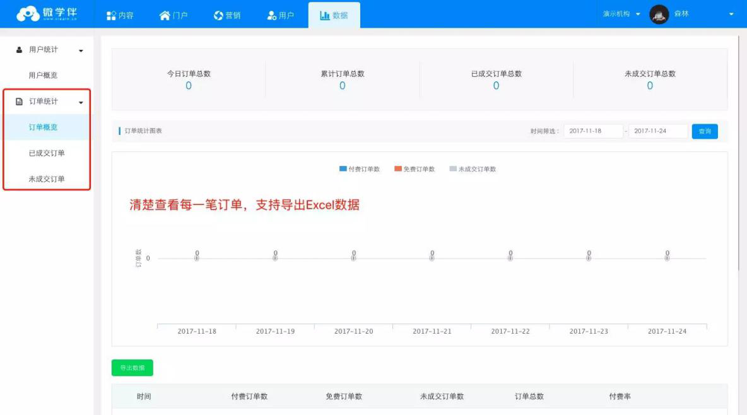The width and height of the screenshot is (747, 415).
Task: Click the user avatar picture
Action: pos(659,15)
